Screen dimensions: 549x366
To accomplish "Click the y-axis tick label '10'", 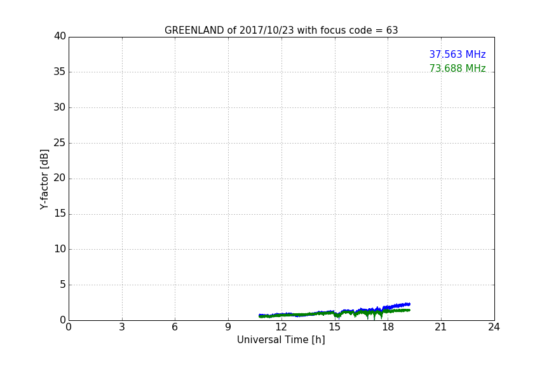I will pyautogui.click(x=60, y=249).
